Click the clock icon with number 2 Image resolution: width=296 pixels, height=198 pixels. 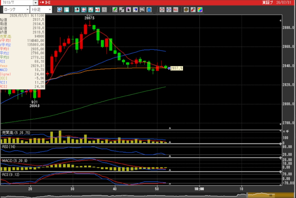[x=84, y=10]
